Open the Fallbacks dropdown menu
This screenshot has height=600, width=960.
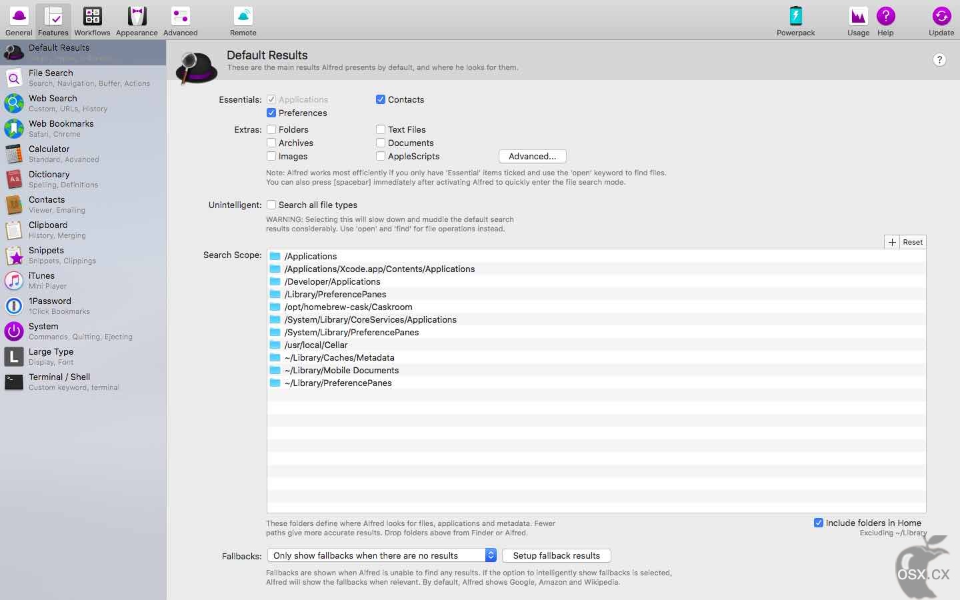(x=381, y=555)
